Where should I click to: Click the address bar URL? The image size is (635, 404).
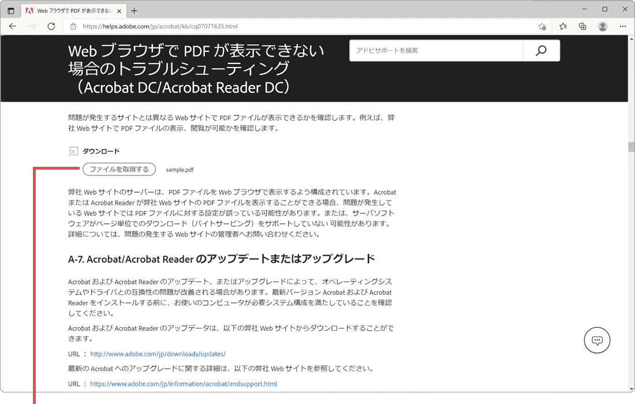(160, 27)
